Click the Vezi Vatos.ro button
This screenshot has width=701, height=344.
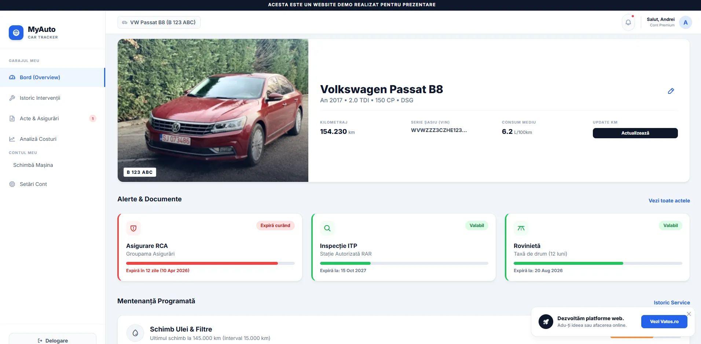(664, 322)
